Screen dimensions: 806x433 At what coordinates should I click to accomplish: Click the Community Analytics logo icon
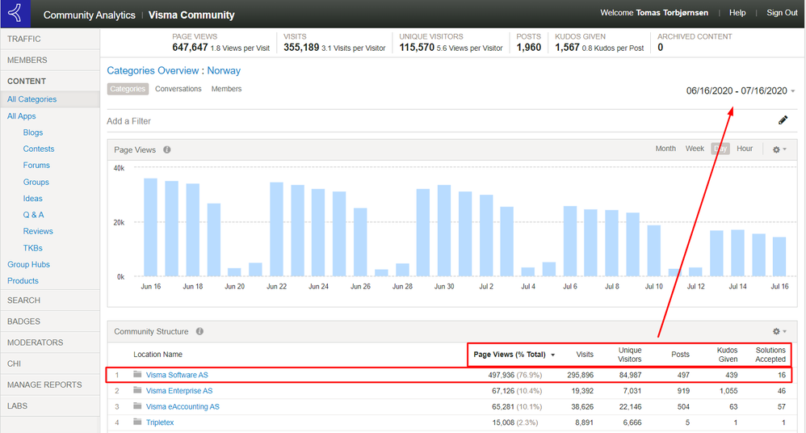(15, 14)
